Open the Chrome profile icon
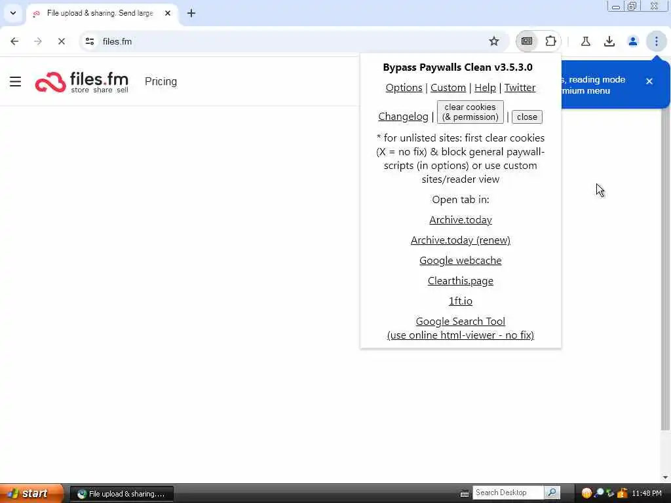This screenshot has width=671, height=503. [632, 41]
